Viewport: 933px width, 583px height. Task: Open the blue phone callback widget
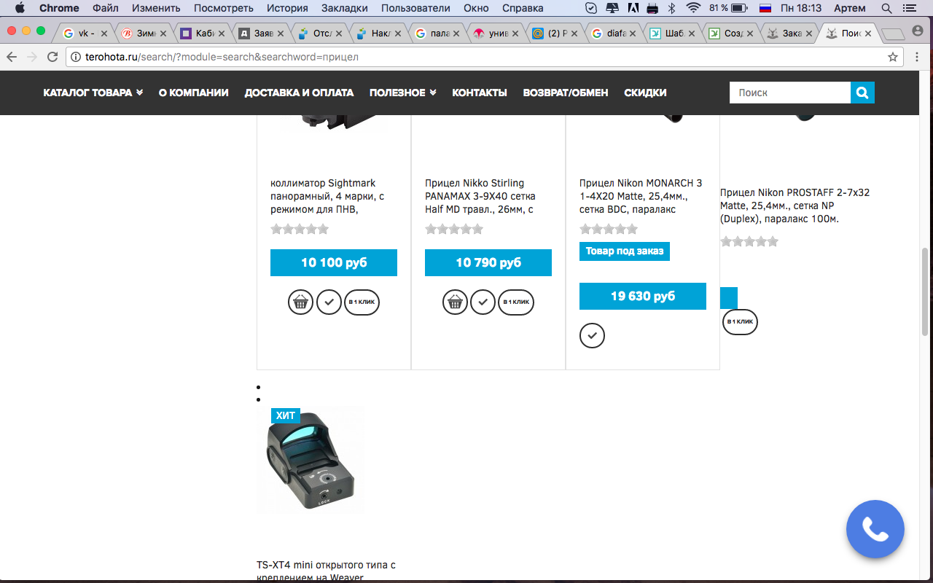tap(875, 530)
